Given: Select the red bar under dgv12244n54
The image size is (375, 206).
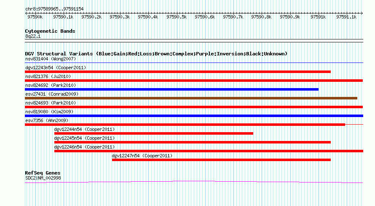Looking at the screenshot, I should click(x=154, y=133).
